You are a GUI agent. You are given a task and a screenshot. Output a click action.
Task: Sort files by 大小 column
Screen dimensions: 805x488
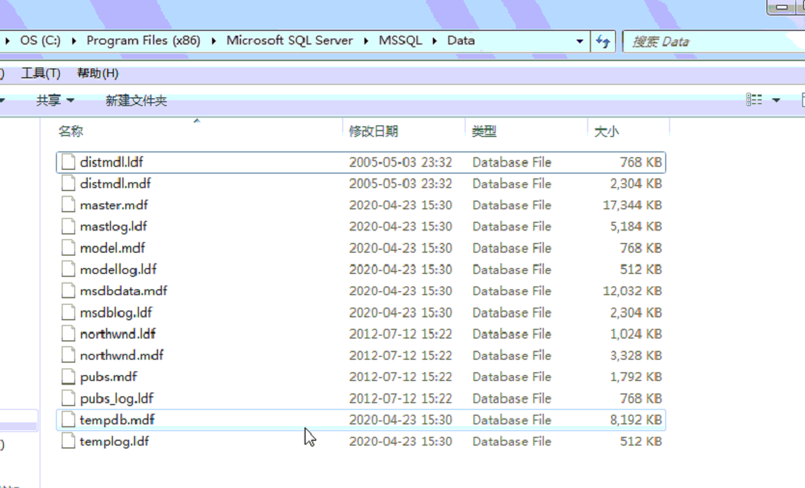606,131
